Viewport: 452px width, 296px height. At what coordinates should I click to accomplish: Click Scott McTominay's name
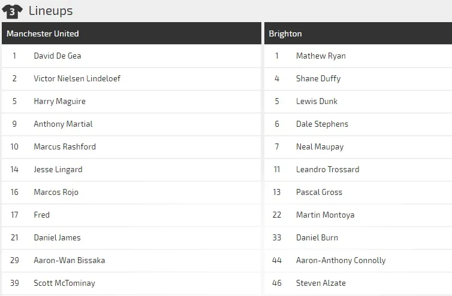pos(64,283)
